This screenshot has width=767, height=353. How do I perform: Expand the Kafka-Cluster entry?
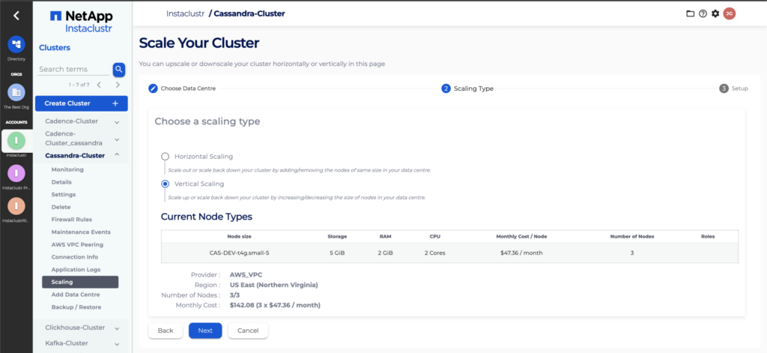tap(117, 343)
